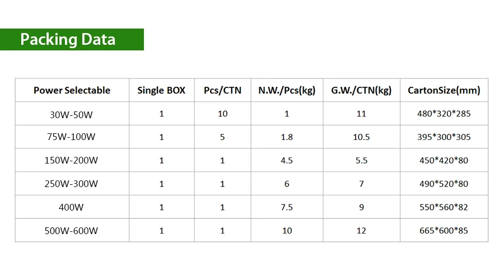This screenshot has width=504, height=275.
Task: Select the 150W-200W power cell
Action: [x=72, y=160]
